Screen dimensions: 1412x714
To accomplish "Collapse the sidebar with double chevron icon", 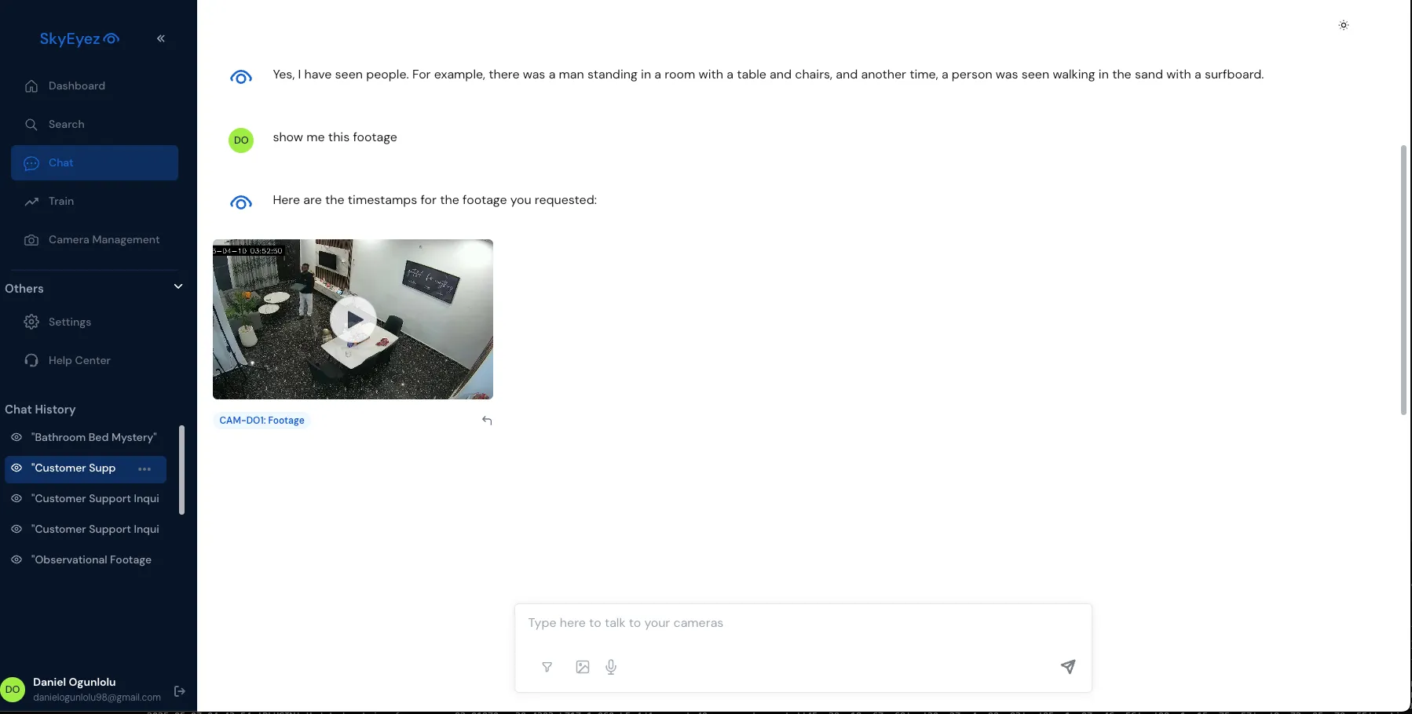I will (x=161, y=38).
